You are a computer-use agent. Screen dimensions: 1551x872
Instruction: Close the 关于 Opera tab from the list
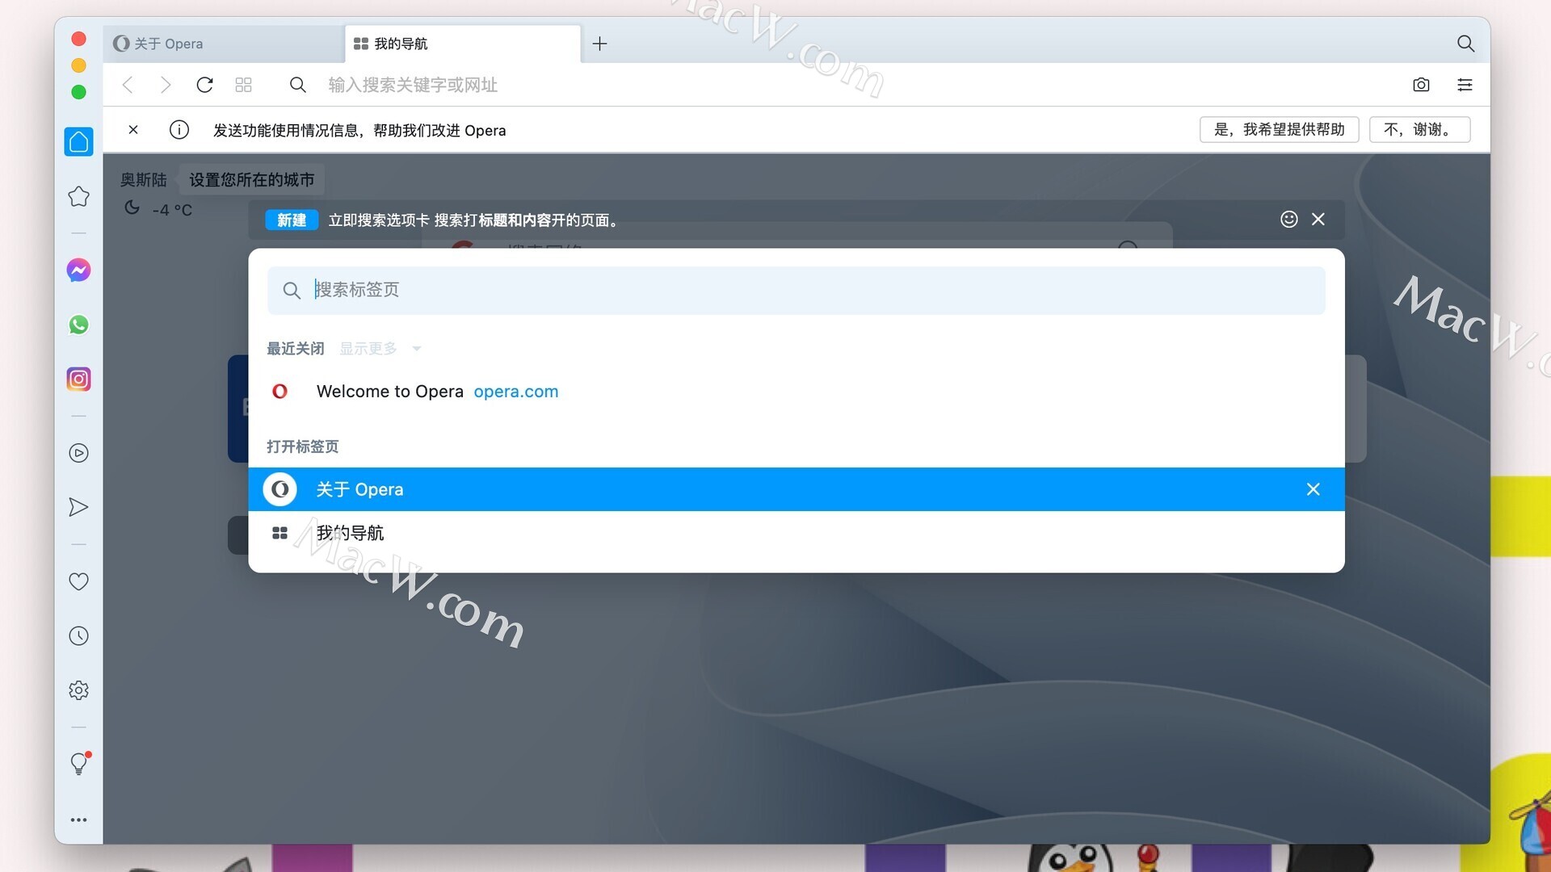click(1314, 489)
